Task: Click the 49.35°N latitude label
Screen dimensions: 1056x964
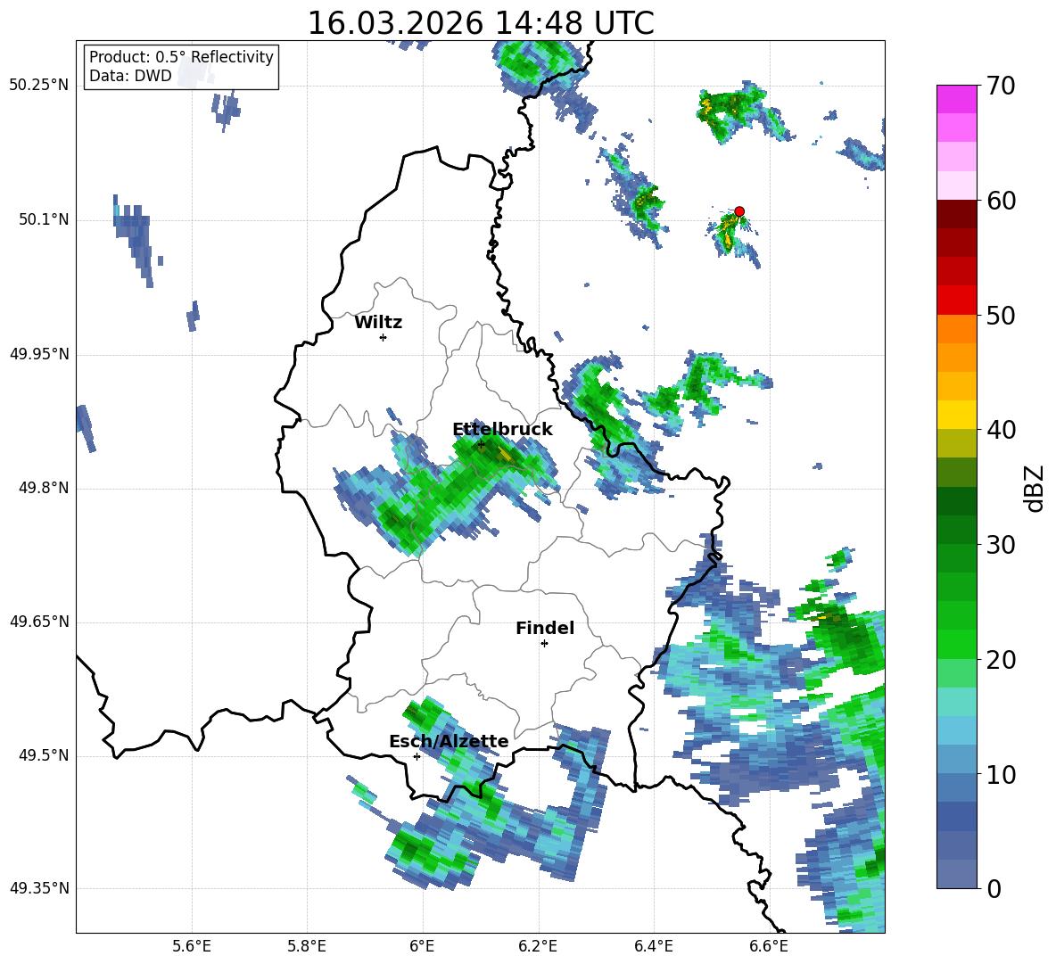Action: pos(39,888)
